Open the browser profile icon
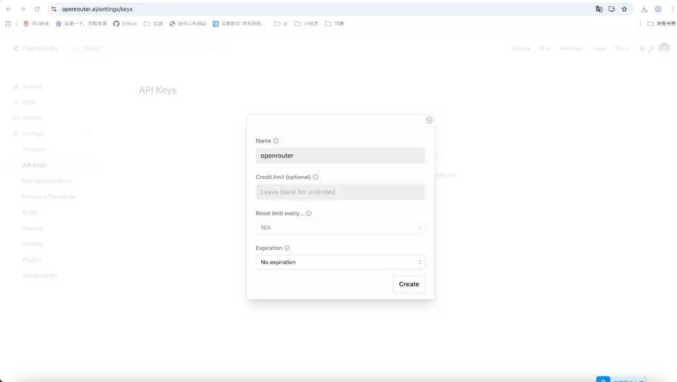 (658, 9)
